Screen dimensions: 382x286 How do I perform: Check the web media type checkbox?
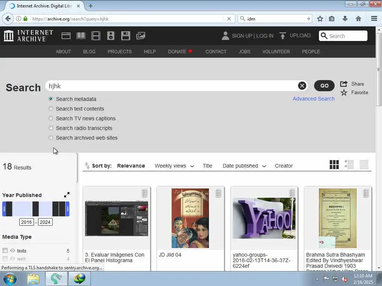5,258
